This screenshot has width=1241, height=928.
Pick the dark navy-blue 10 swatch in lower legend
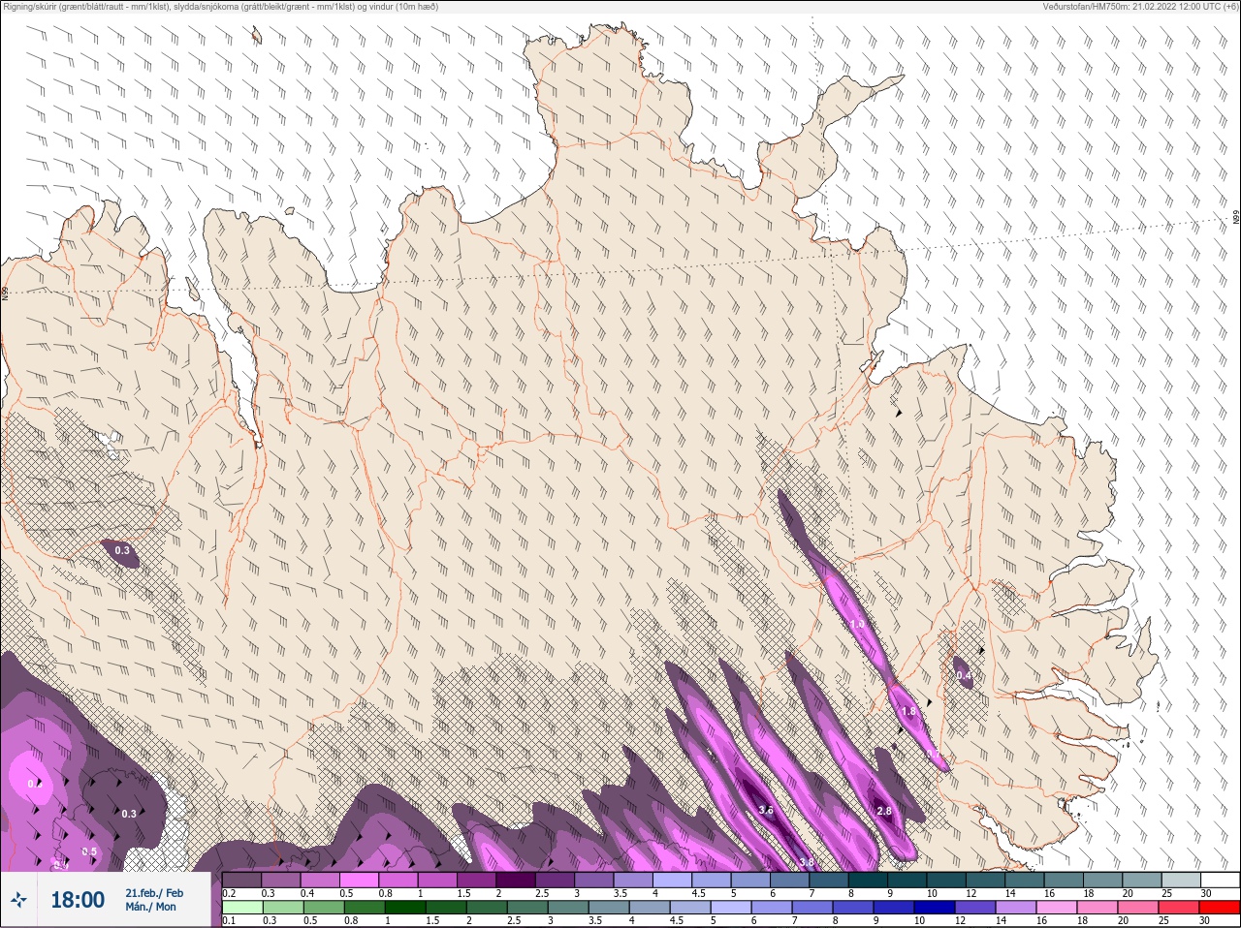[935, 907]
